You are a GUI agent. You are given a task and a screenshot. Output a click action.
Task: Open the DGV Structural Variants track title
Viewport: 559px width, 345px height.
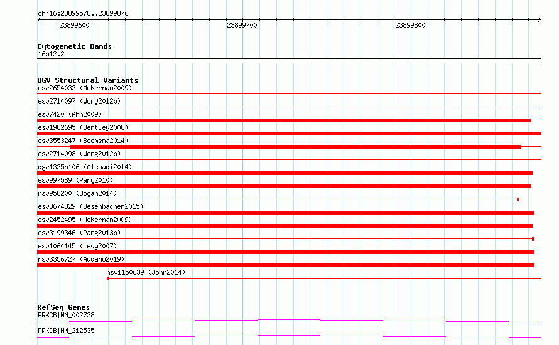88,80
